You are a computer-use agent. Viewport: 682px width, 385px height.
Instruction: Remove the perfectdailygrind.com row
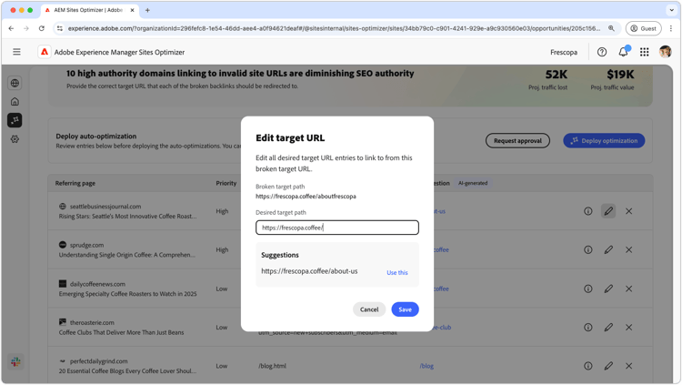[629, 366]
